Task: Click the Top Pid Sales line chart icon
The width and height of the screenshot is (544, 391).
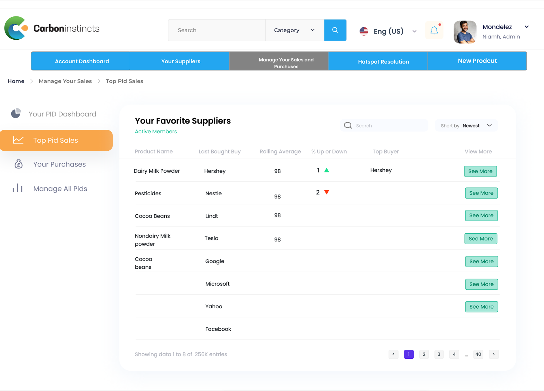Action: (x=18, y=140)
